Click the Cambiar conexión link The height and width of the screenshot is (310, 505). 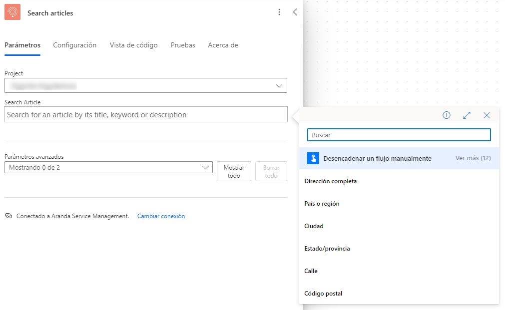[x=161, y=216]
